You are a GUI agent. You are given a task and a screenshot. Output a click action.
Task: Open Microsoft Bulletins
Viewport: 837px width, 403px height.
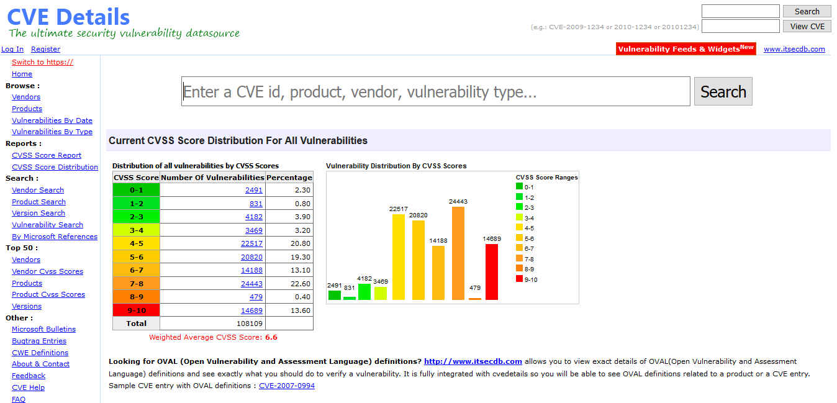[x=43, y=329]
